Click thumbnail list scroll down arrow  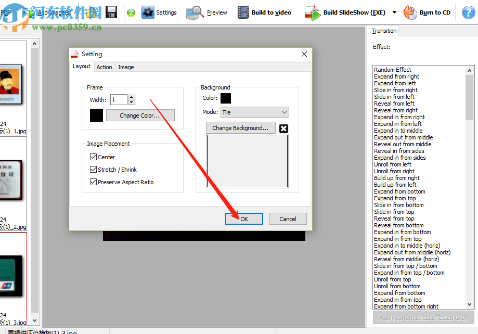(34, 320)
